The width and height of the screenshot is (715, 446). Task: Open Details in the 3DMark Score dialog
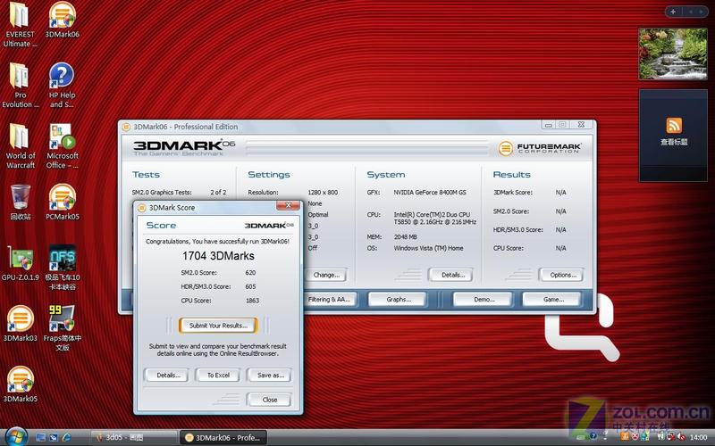(x=167, y=375)
